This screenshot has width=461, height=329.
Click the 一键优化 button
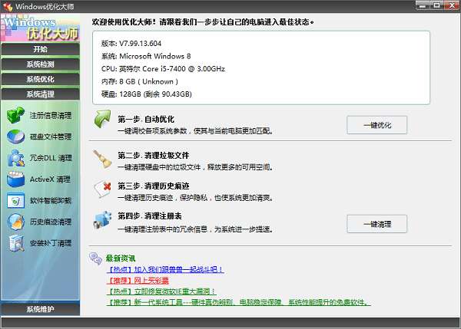click(x=377, y=125)
